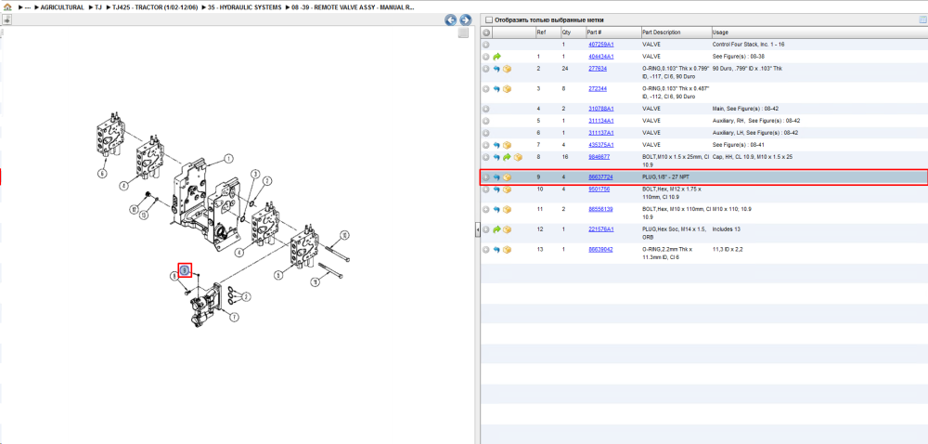Open part number link 311137A1
928x444 pixels.
[x=600, y=133]
